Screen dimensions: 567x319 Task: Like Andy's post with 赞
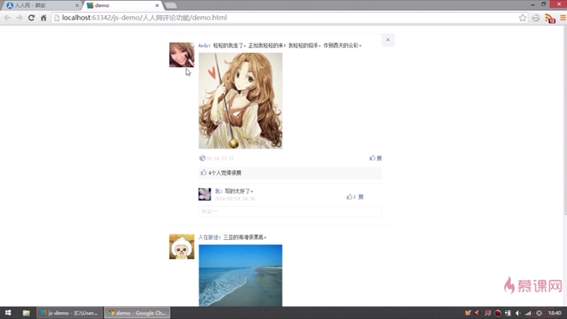[x=376, y=158]
